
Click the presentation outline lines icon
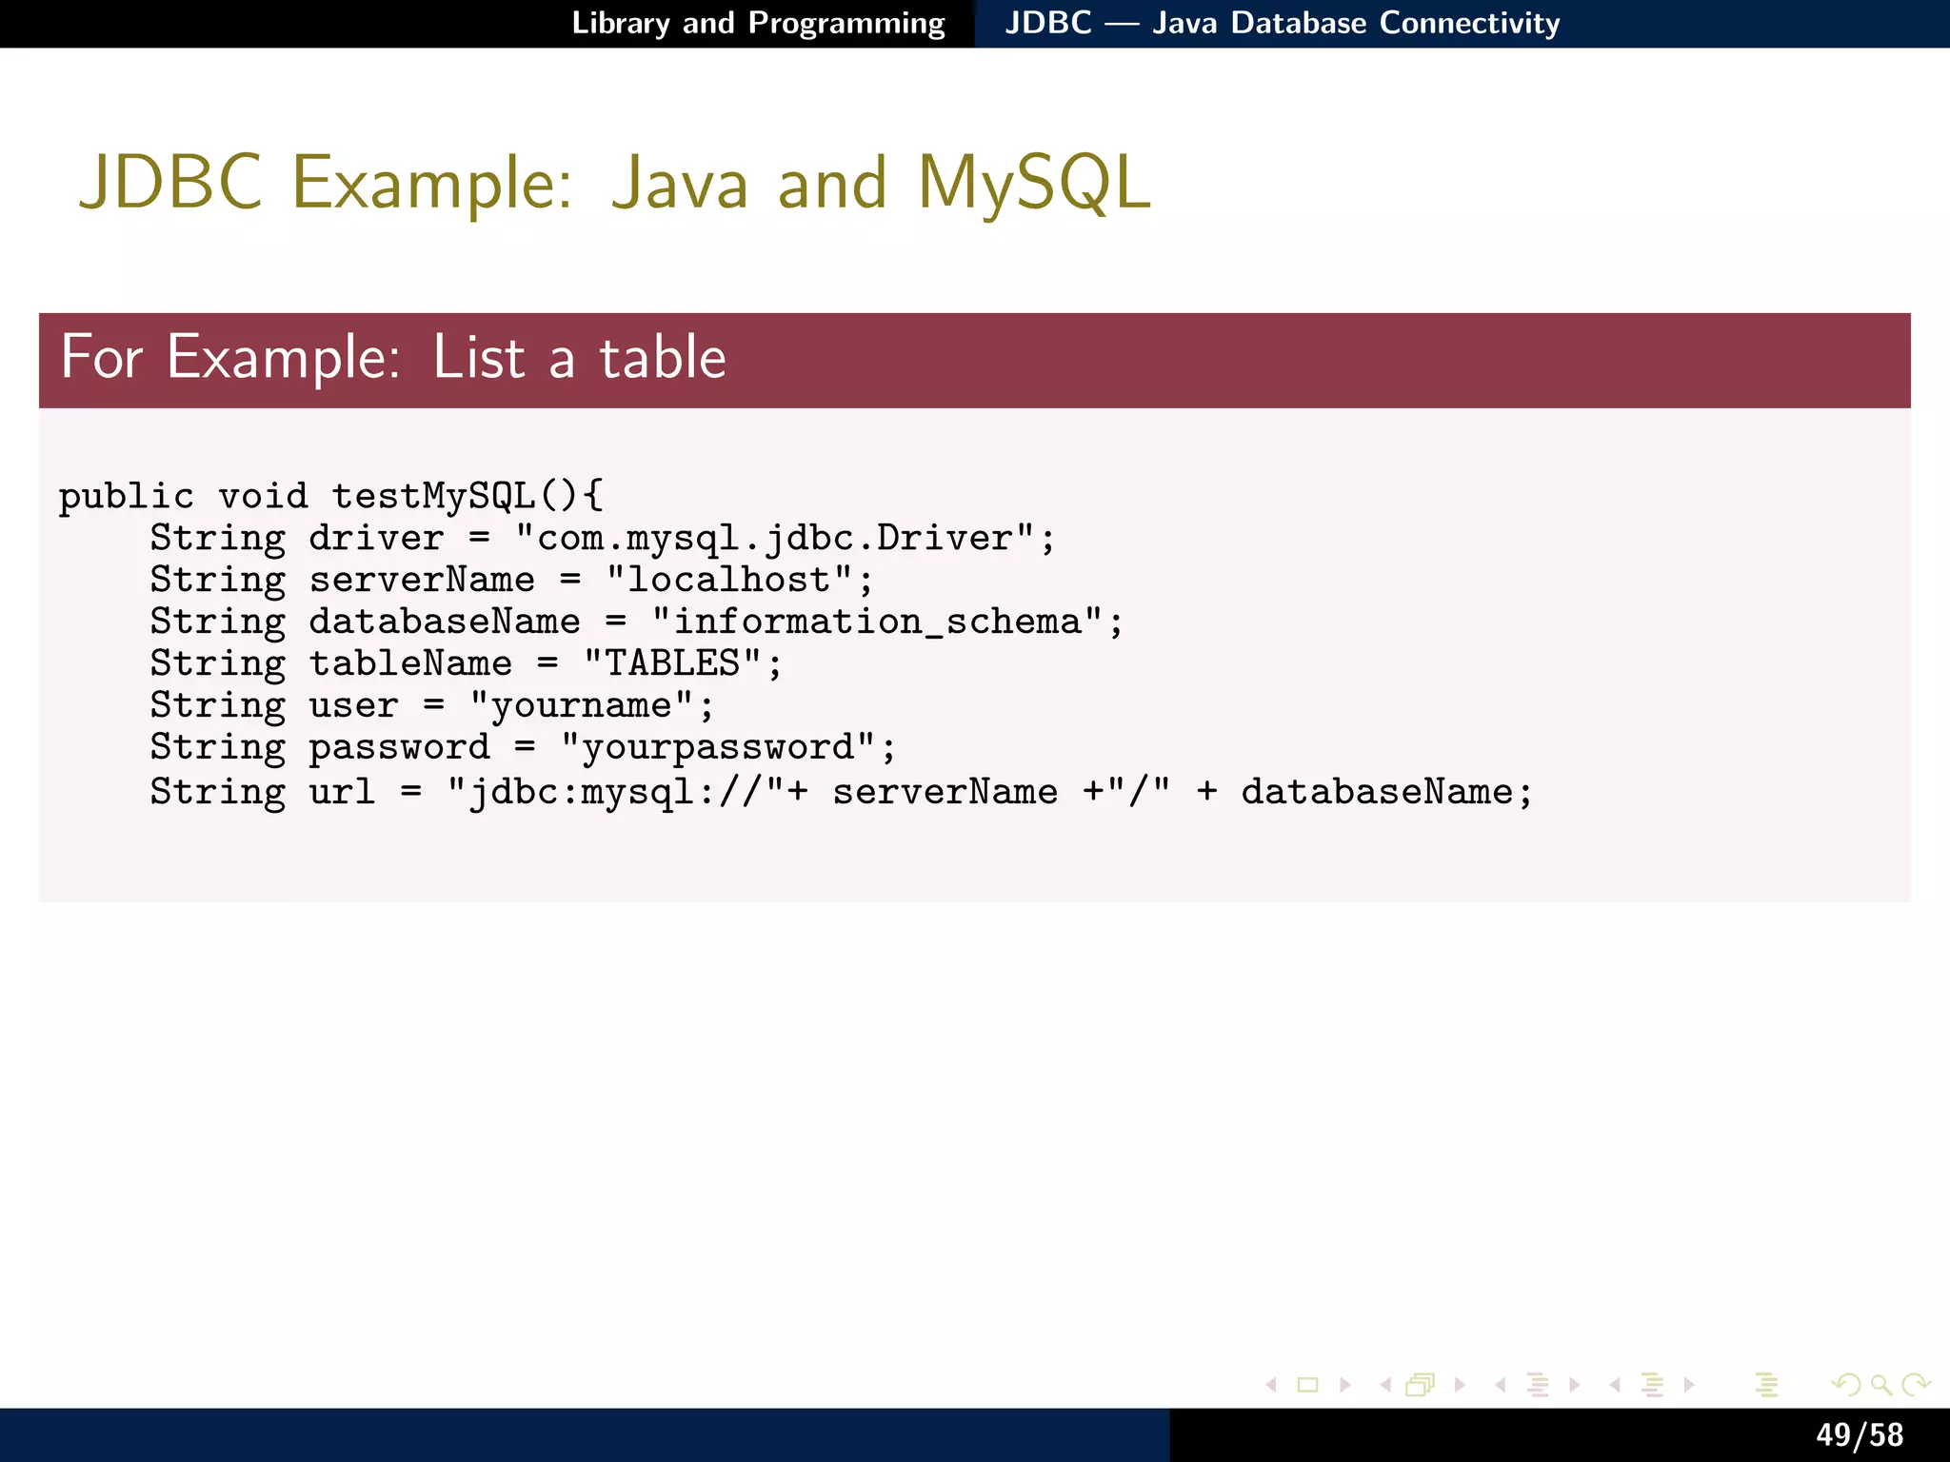pos(1767,1385)
